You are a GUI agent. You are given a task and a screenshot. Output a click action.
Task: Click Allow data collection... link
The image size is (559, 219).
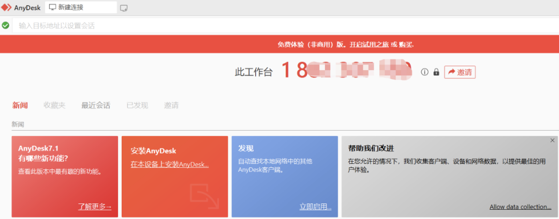[x=521, y=207]
